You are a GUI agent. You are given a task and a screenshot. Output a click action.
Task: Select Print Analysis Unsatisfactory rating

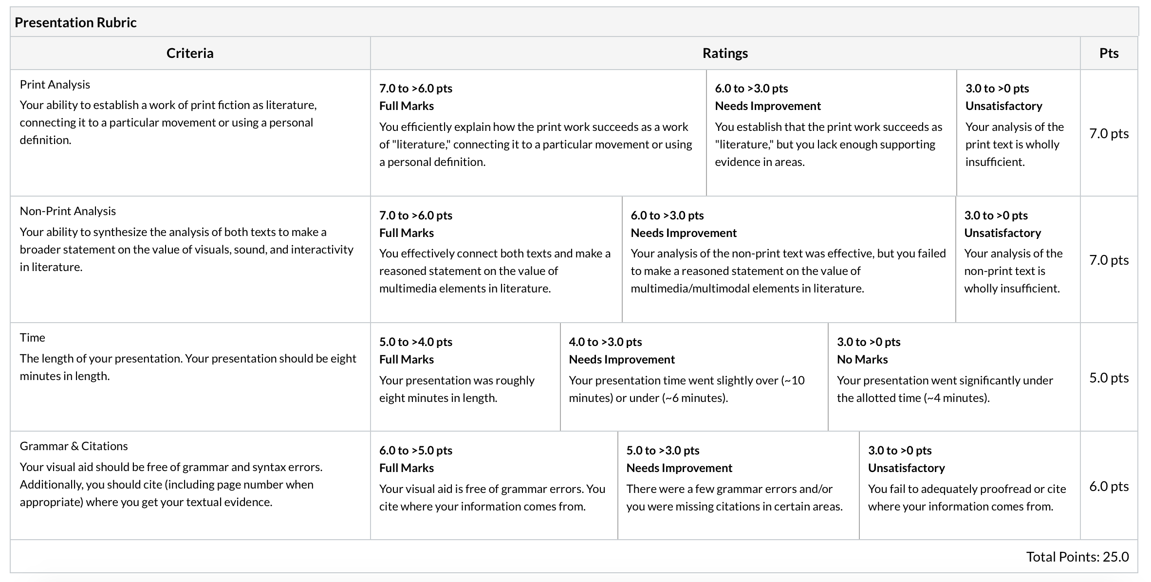pyautogui.click(x=1019, y=133)
